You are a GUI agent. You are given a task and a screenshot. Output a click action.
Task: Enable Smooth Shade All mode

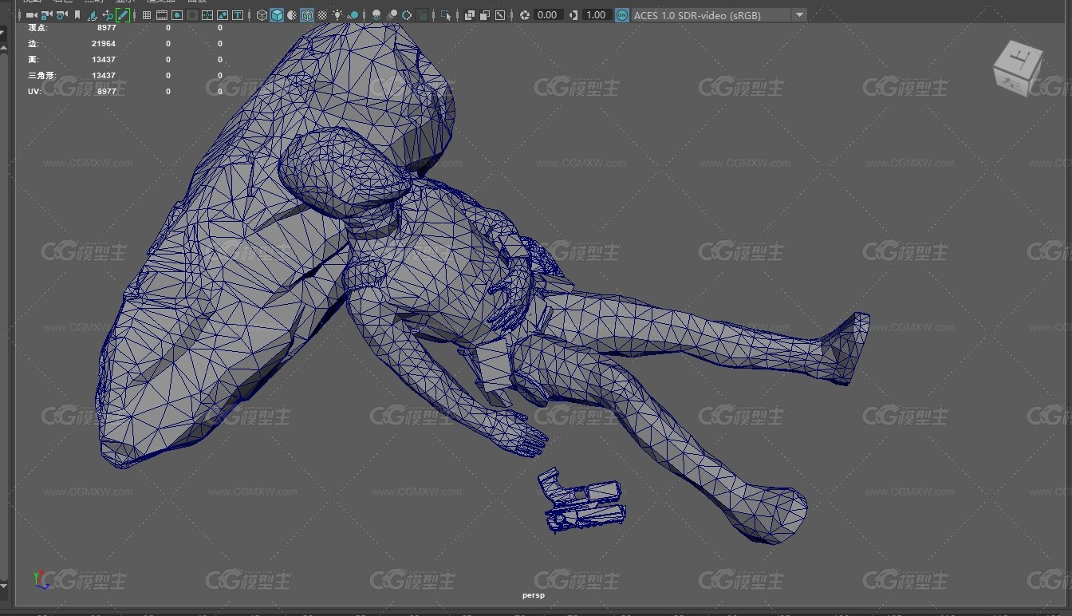277,15
